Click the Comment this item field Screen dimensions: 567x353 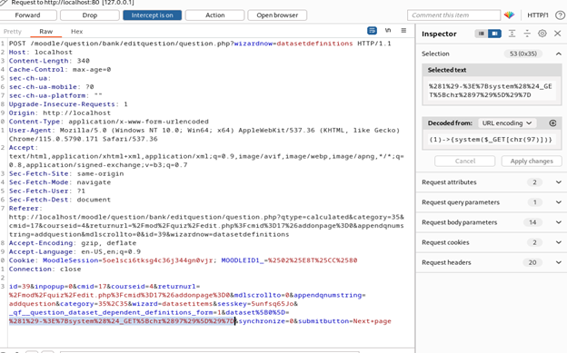(453, 15)
